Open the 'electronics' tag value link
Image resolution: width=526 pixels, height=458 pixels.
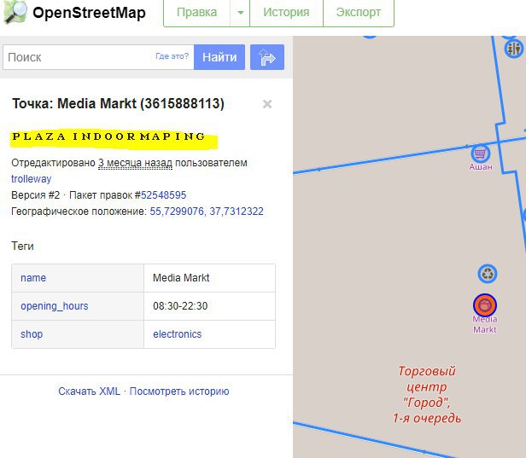click(177, 334)
